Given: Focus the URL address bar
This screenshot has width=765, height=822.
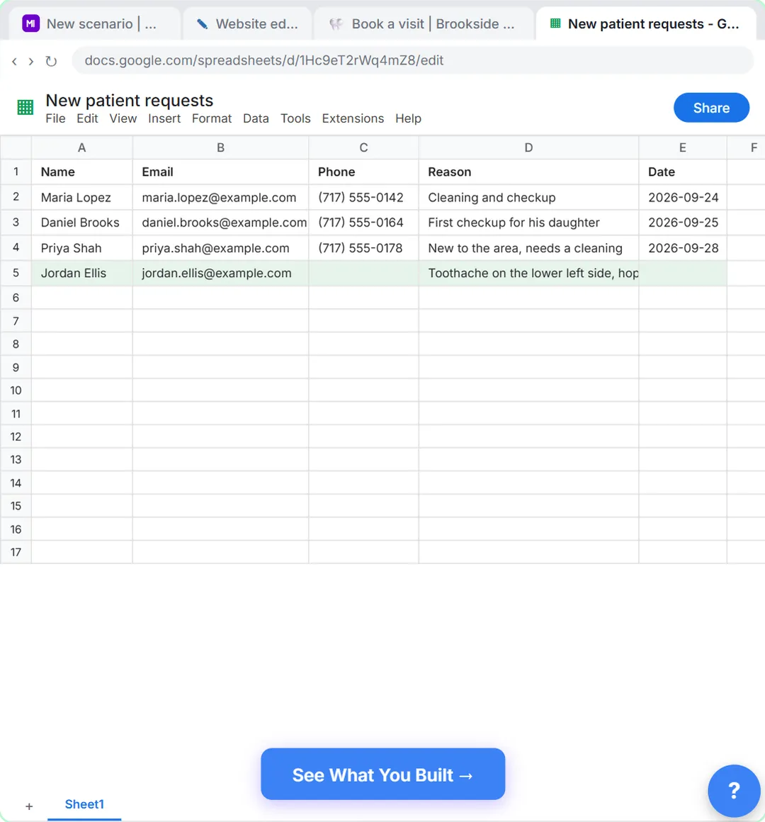Looking at the screenshot, I should click(413, 61).
